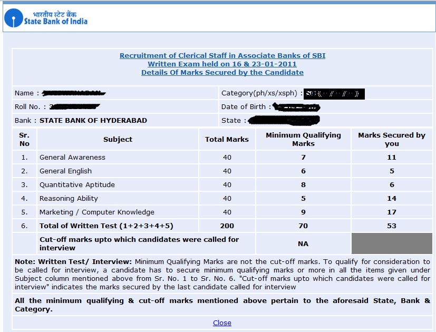Click Total of Written Test (1+2+3+4+5)
The height and width of the screenshot is (332, 436).
[106, 226]
